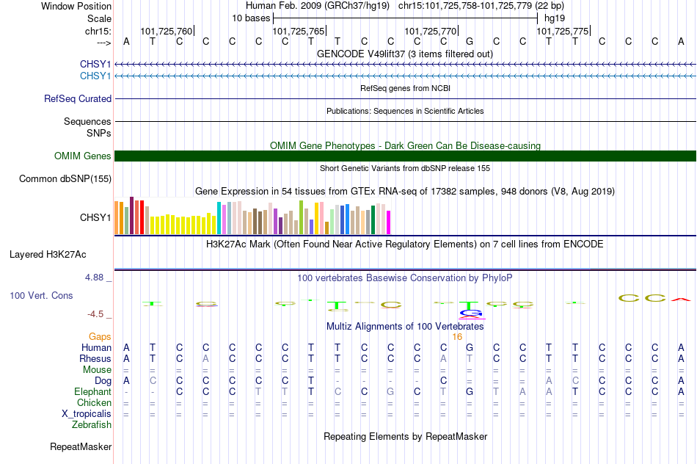This screenshot has height=464, width=697.
Task: Open OMIM Genes track label
Action: pyautogui.click(x=83, y=156)
